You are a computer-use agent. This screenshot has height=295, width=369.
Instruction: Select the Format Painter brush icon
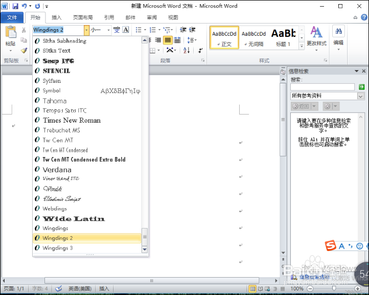(x=24, y=51)
